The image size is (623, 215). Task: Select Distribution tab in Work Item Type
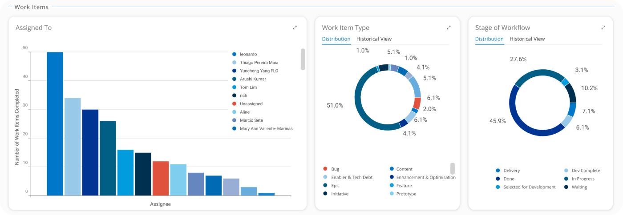click(x=336, y=39)
